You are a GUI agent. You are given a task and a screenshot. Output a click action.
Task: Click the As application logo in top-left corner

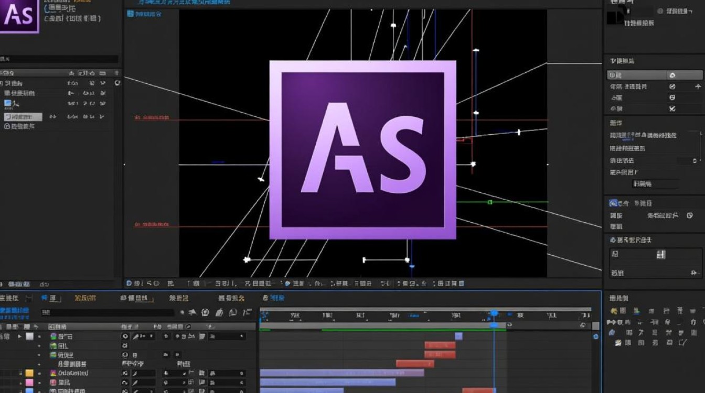19,16
